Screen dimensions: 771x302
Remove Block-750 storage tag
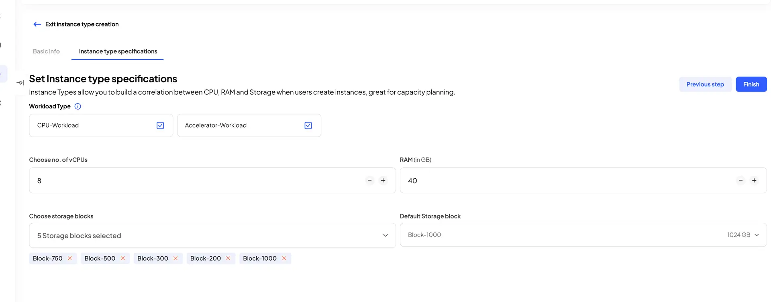click(x=70, y=258)
